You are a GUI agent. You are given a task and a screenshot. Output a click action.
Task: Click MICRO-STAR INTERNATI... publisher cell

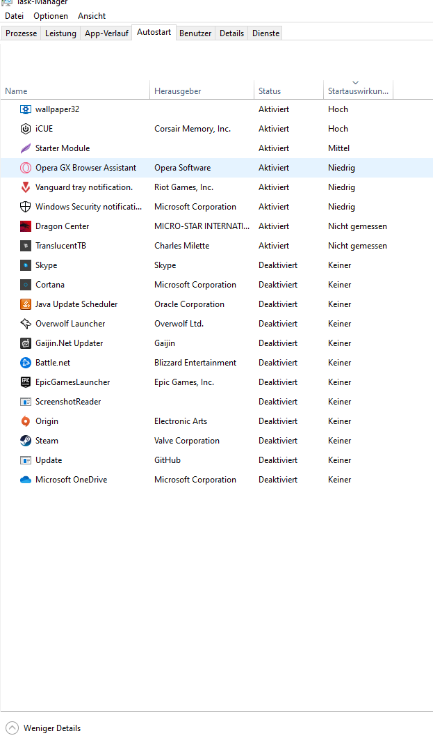pyautogui.click(x=202, y=226)
